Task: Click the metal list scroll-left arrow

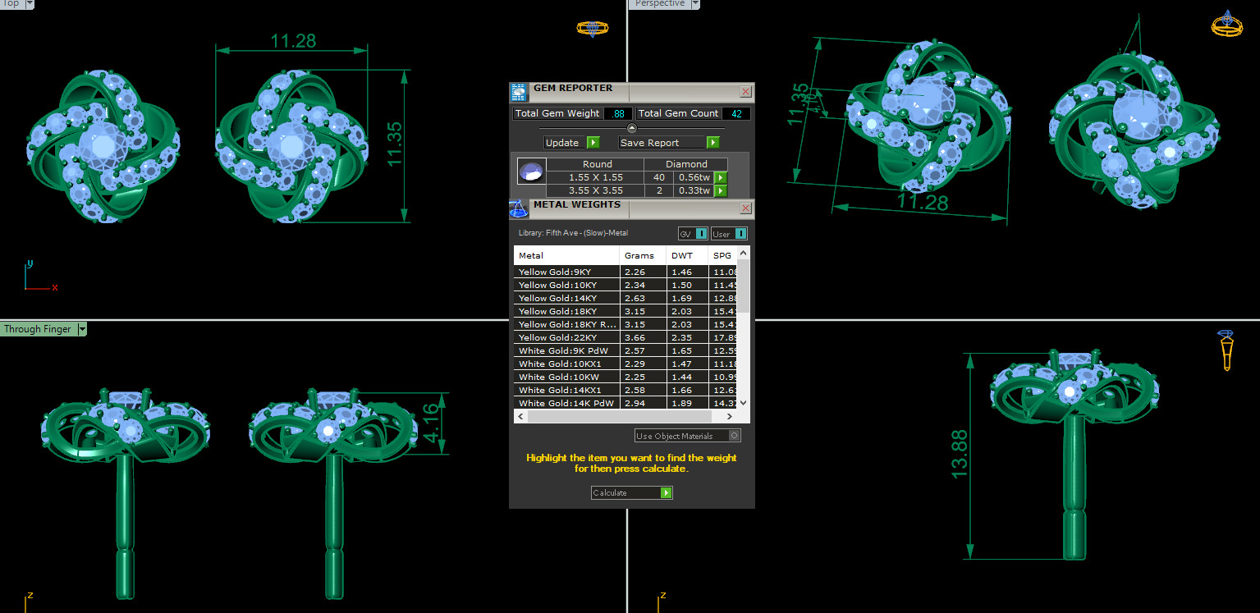Action: 520,416
